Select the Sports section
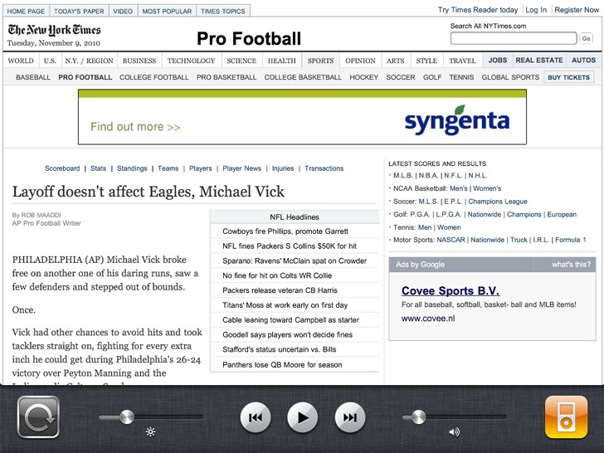This screenshot has width=604, height=453. click(x=320, y=61)
